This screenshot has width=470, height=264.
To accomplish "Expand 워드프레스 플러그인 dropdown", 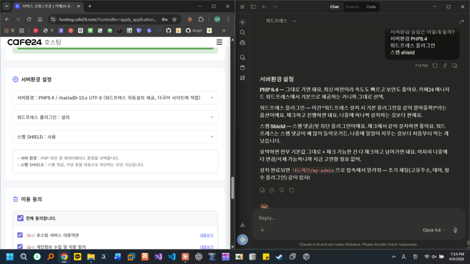I will click(115, 117).
